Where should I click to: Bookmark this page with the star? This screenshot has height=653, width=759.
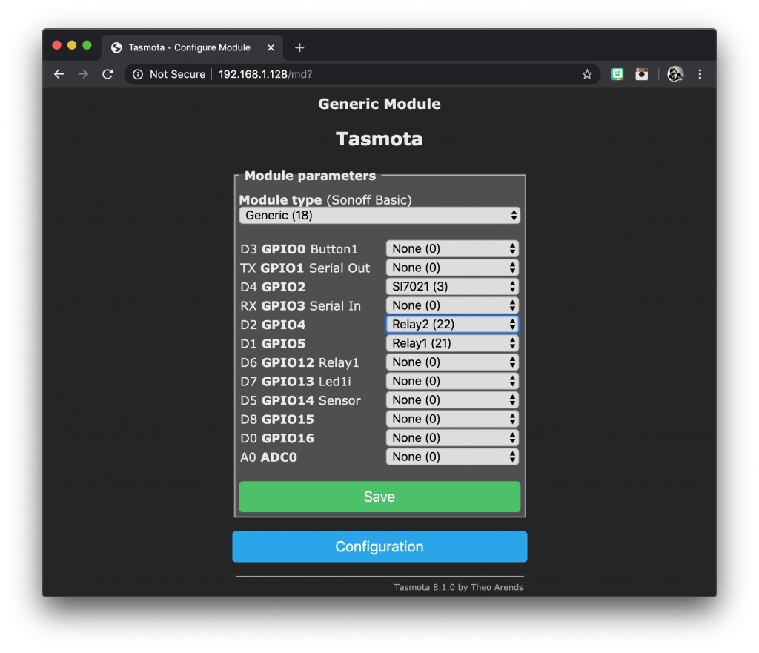pyautogui.click(x=587, y=74)
